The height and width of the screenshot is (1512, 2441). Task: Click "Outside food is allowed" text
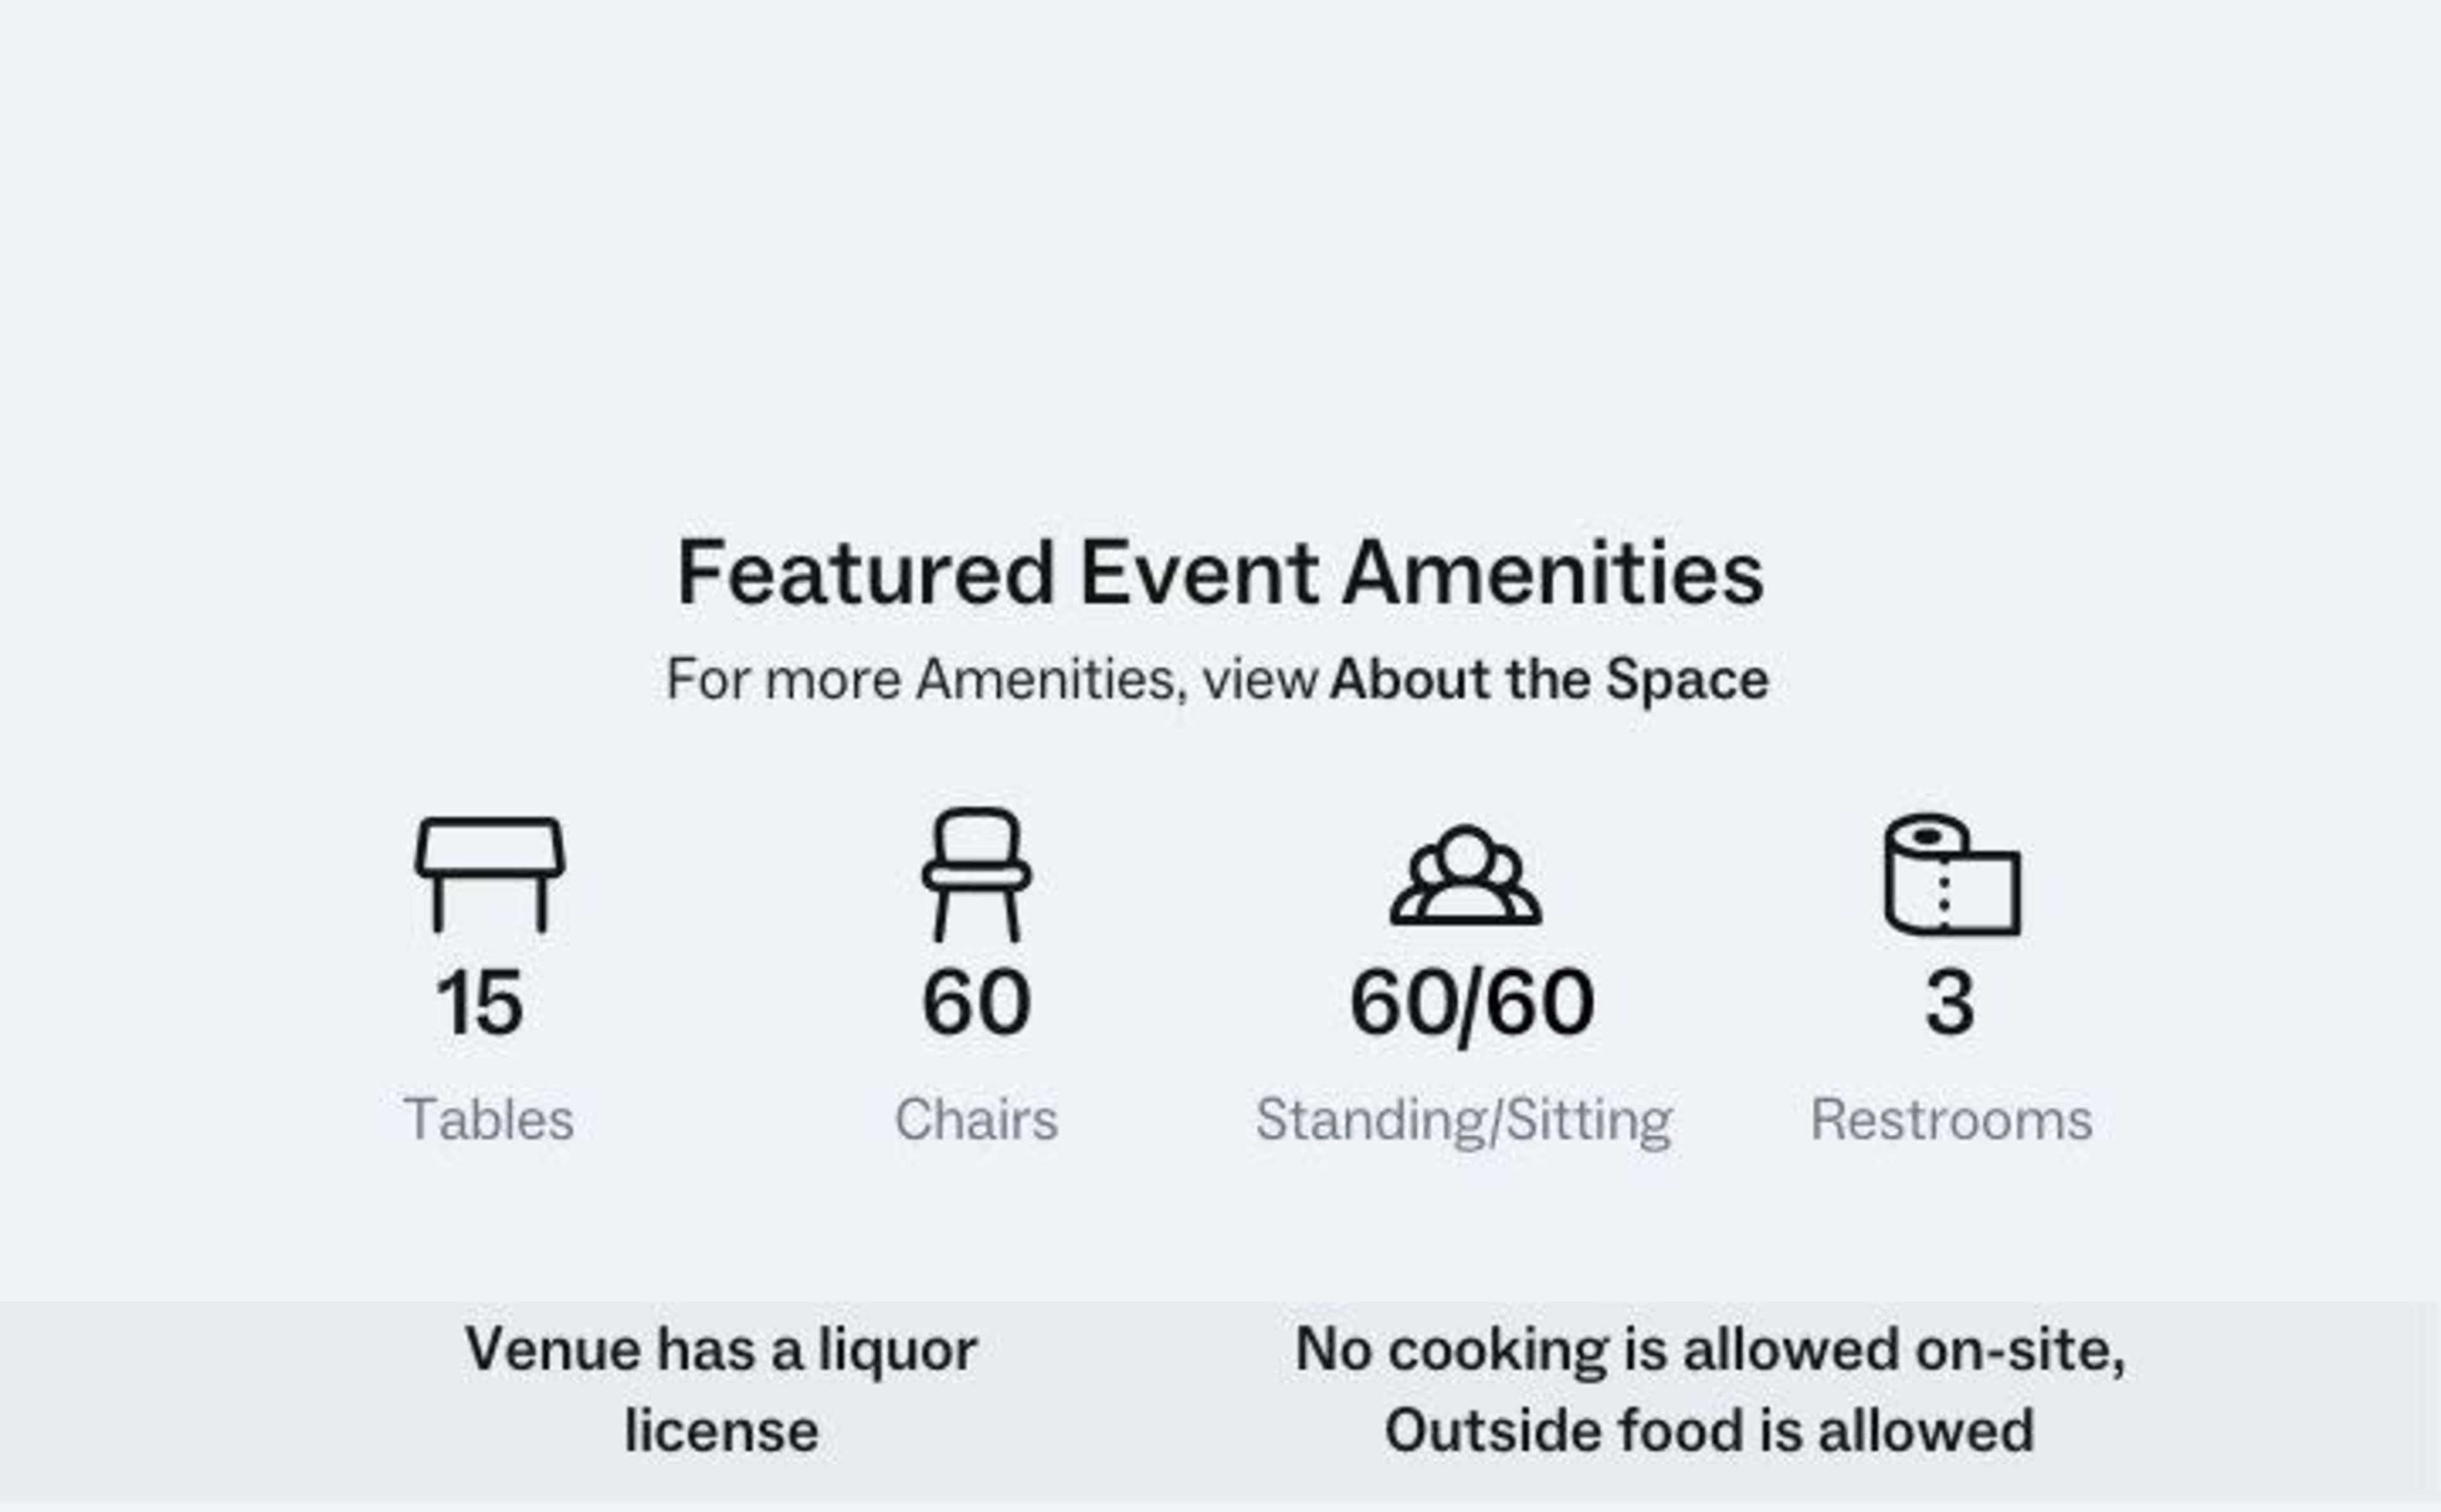pos(1709,1431)
